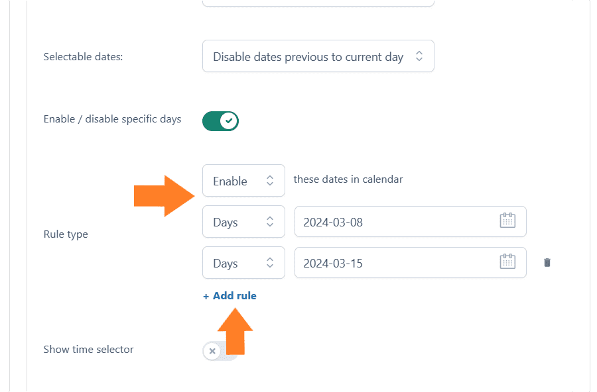597x392 pixels.
Task: Open calendar picker icon for 2024-03-15
Action: coord(507,262)
